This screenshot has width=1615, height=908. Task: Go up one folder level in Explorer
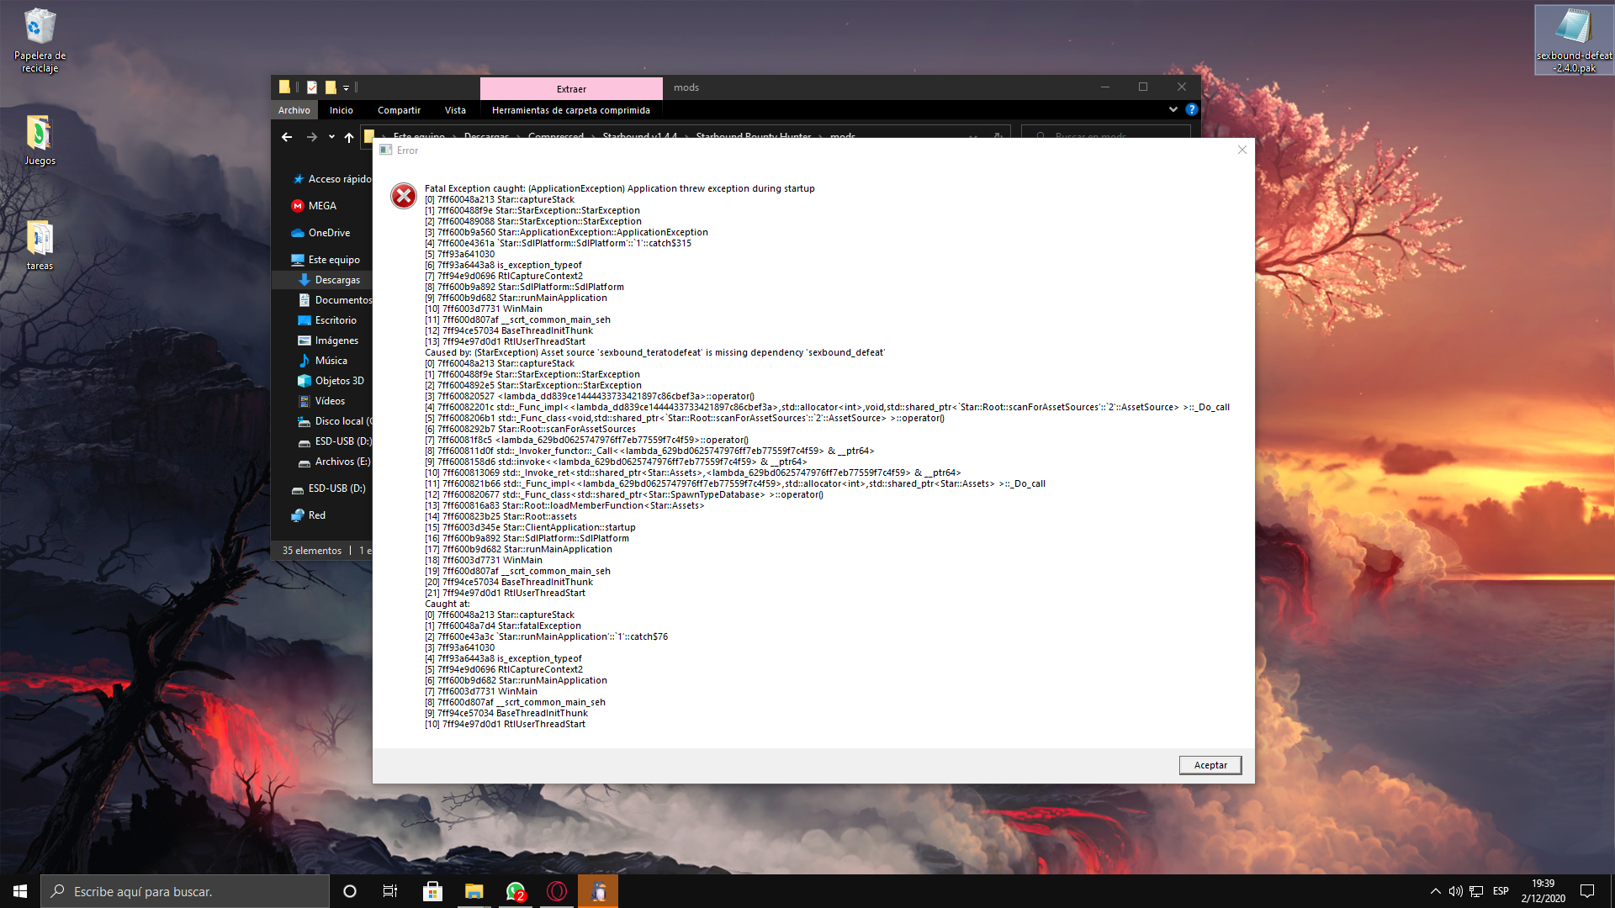pos(349,137)
